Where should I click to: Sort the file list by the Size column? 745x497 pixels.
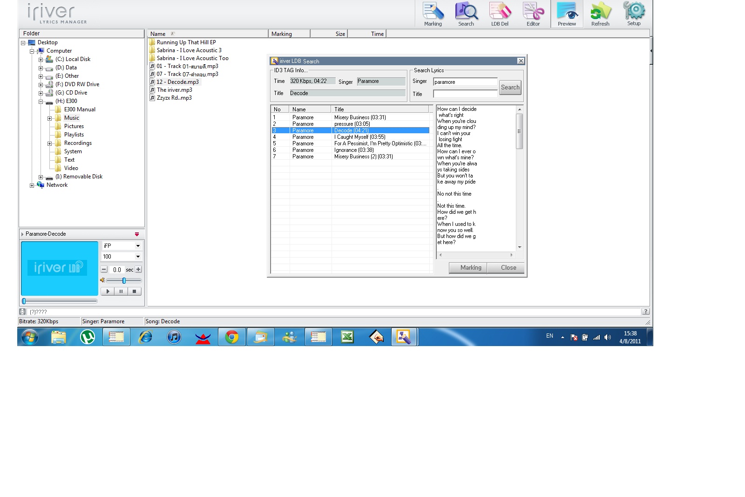[329, 34]
